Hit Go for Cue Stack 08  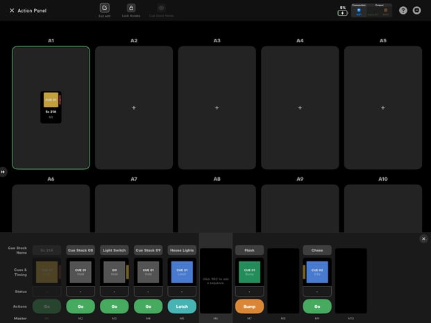tap(81, 306)
